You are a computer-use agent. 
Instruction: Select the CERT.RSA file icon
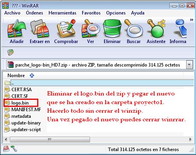click(x=7, y=89)
